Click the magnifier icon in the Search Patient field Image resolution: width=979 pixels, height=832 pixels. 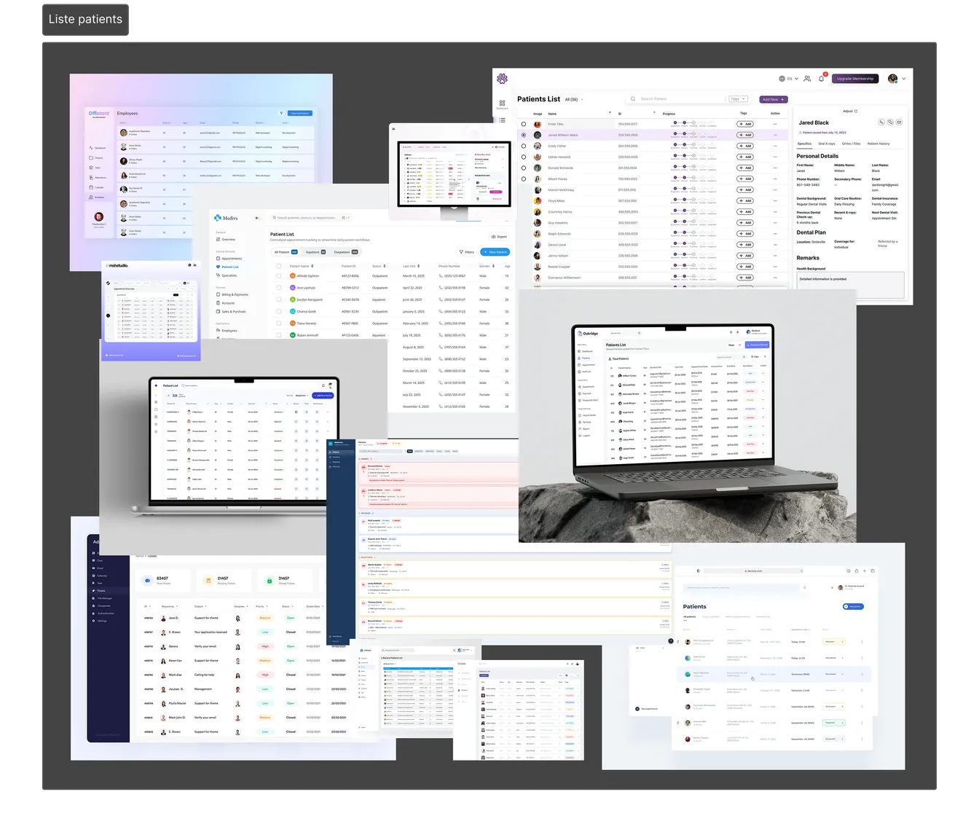633,99
